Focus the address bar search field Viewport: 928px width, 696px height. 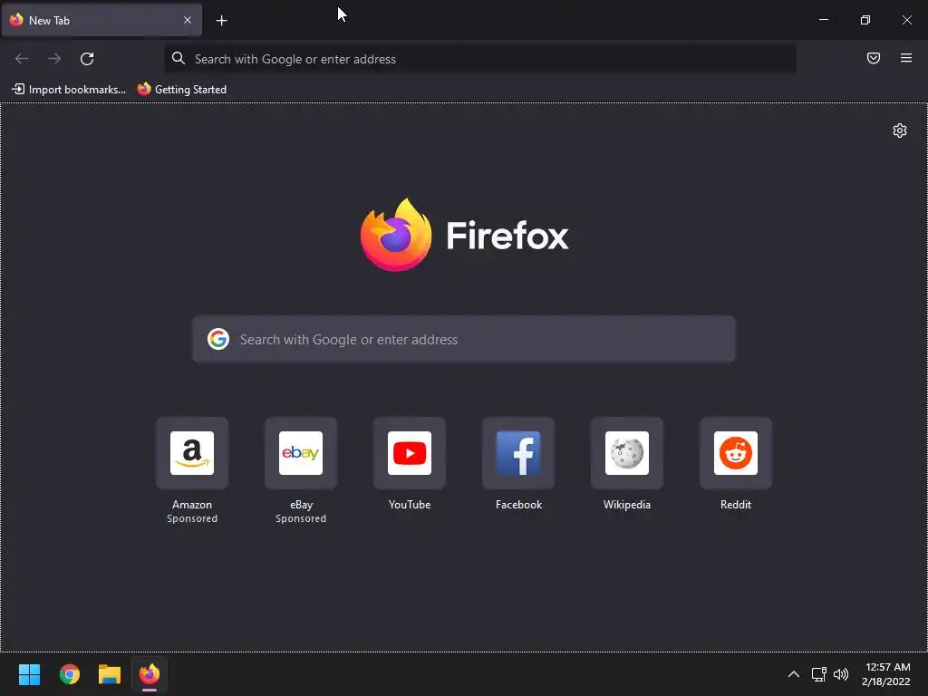pyautogui.click(x=480, y=59)
